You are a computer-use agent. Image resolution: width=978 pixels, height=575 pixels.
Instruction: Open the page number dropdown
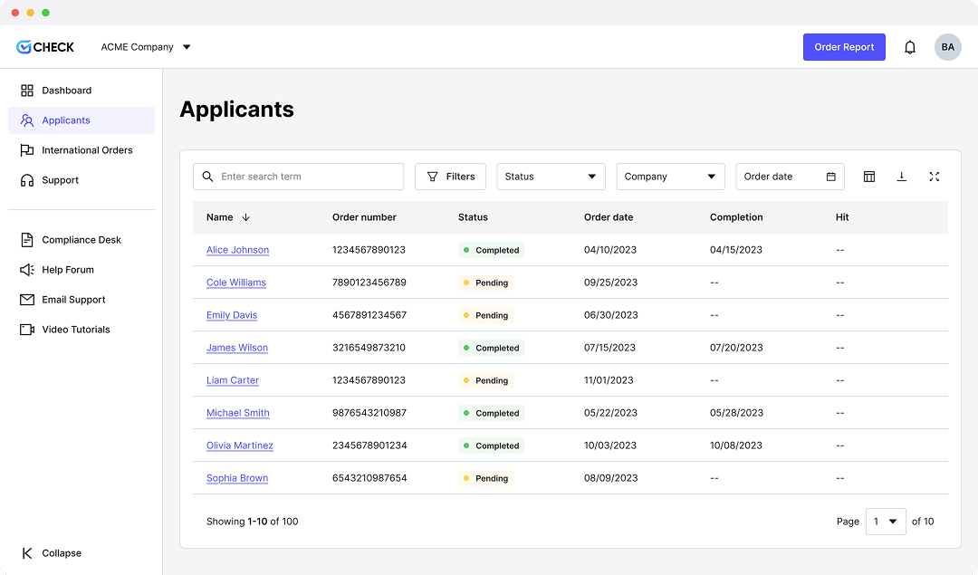coord(885,522)
